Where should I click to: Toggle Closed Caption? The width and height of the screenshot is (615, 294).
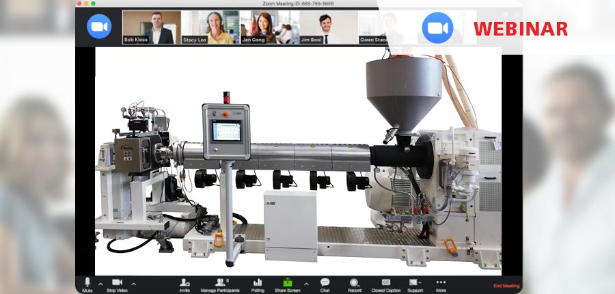click(386, 282)
